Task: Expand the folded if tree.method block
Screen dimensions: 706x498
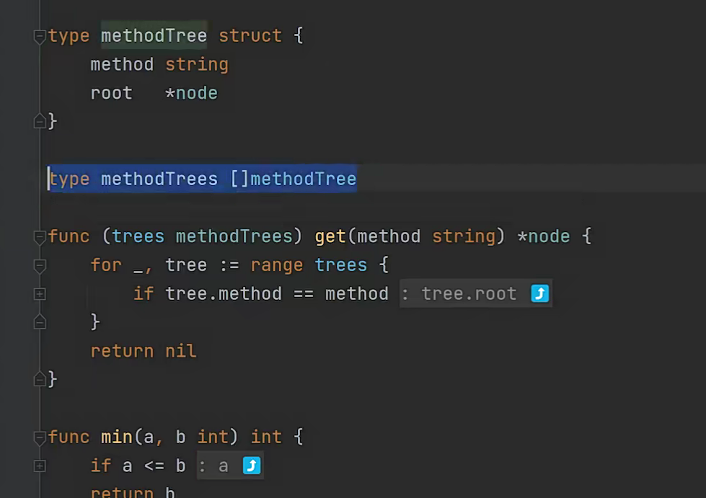Action: (40, 294)
